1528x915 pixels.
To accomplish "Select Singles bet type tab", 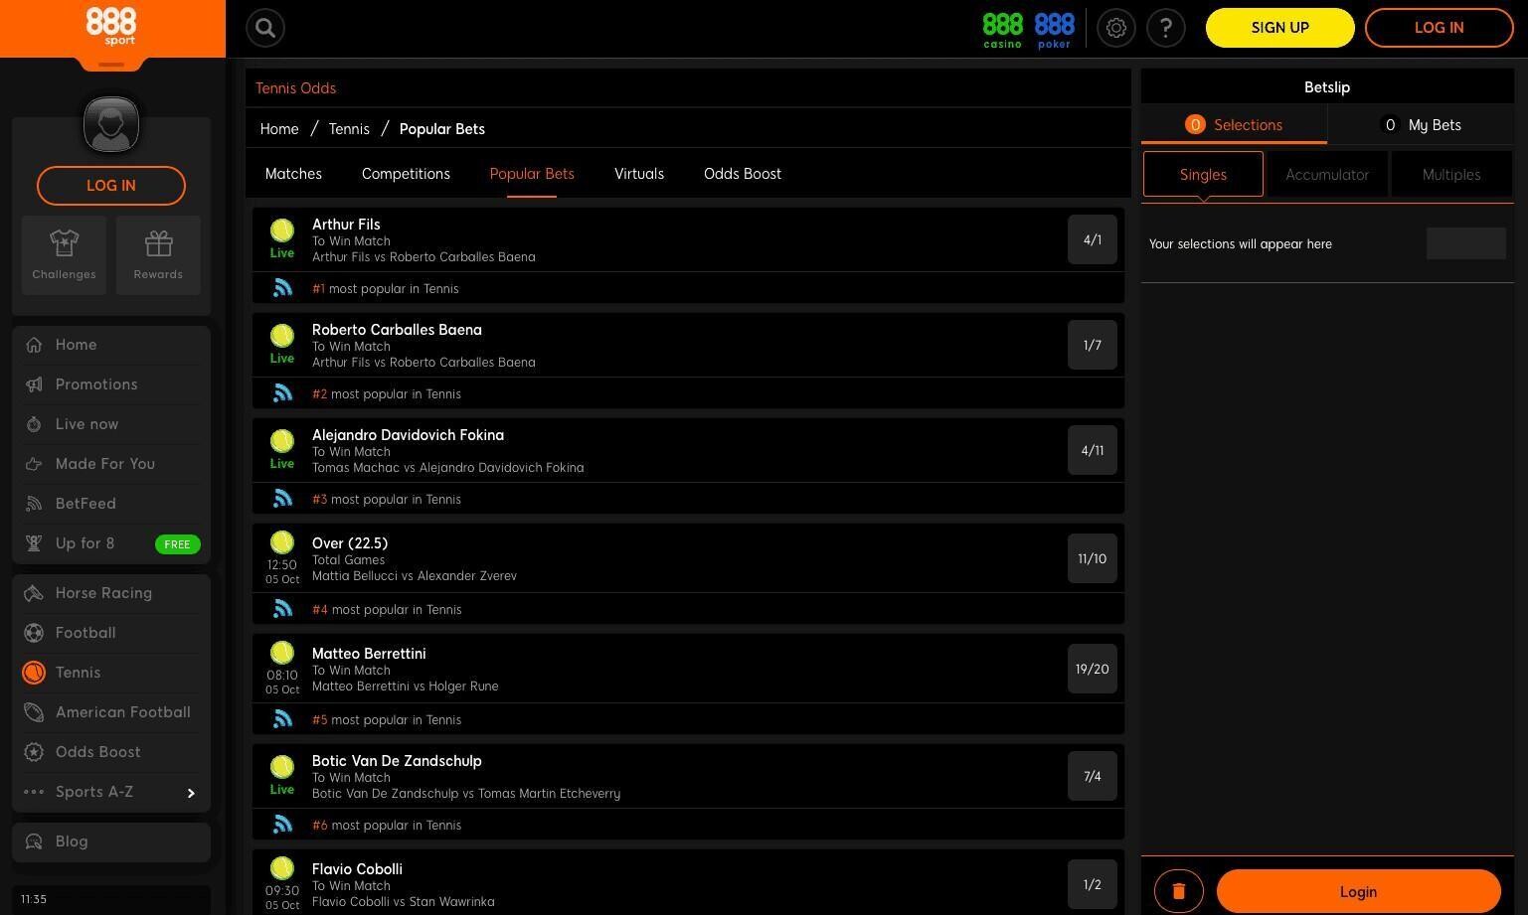I will pos(1203,175).
